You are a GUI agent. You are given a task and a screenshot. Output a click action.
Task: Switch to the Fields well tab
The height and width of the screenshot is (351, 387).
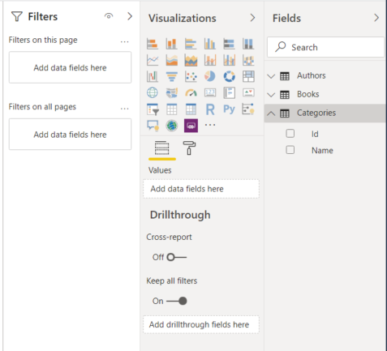pyautogui.click(x=161, y=148)
